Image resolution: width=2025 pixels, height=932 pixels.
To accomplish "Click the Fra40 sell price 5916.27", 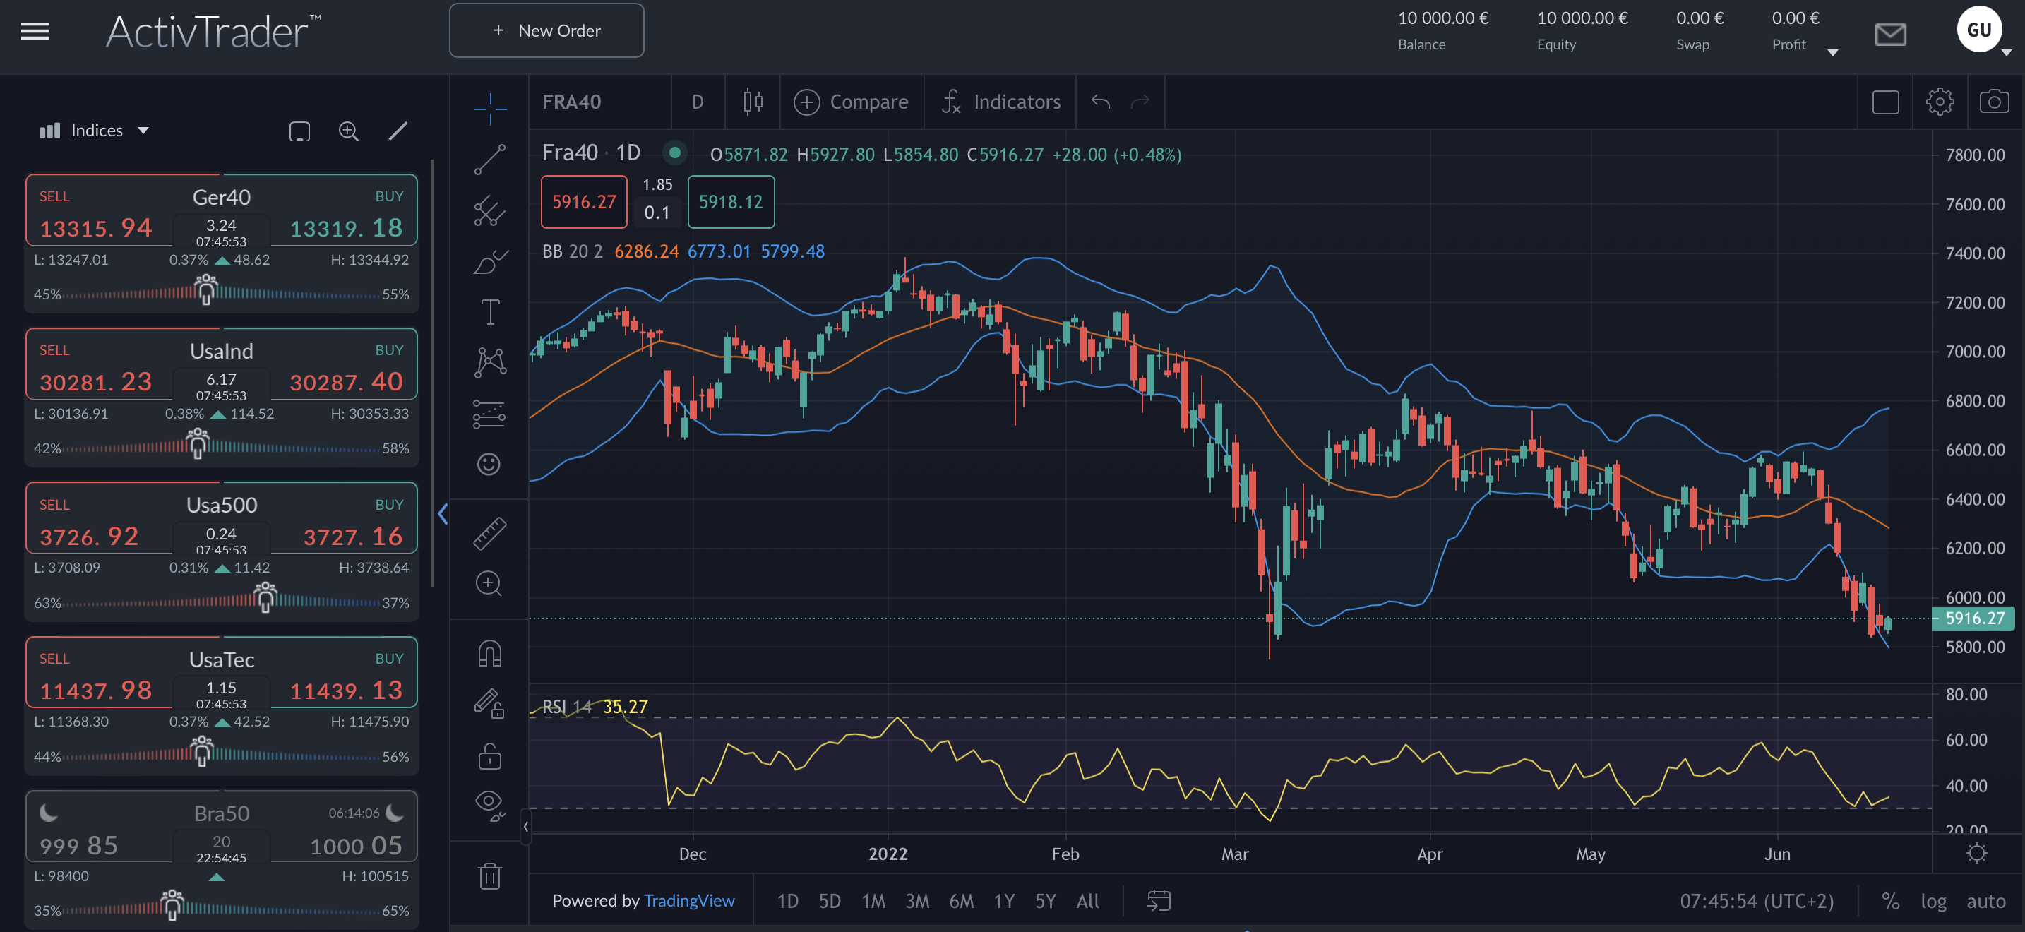I will pos(584,202).
